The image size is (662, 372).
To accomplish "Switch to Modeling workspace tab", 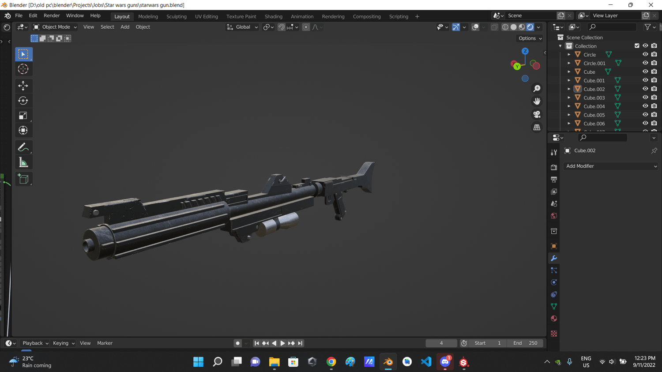I will tap(148, 16).
